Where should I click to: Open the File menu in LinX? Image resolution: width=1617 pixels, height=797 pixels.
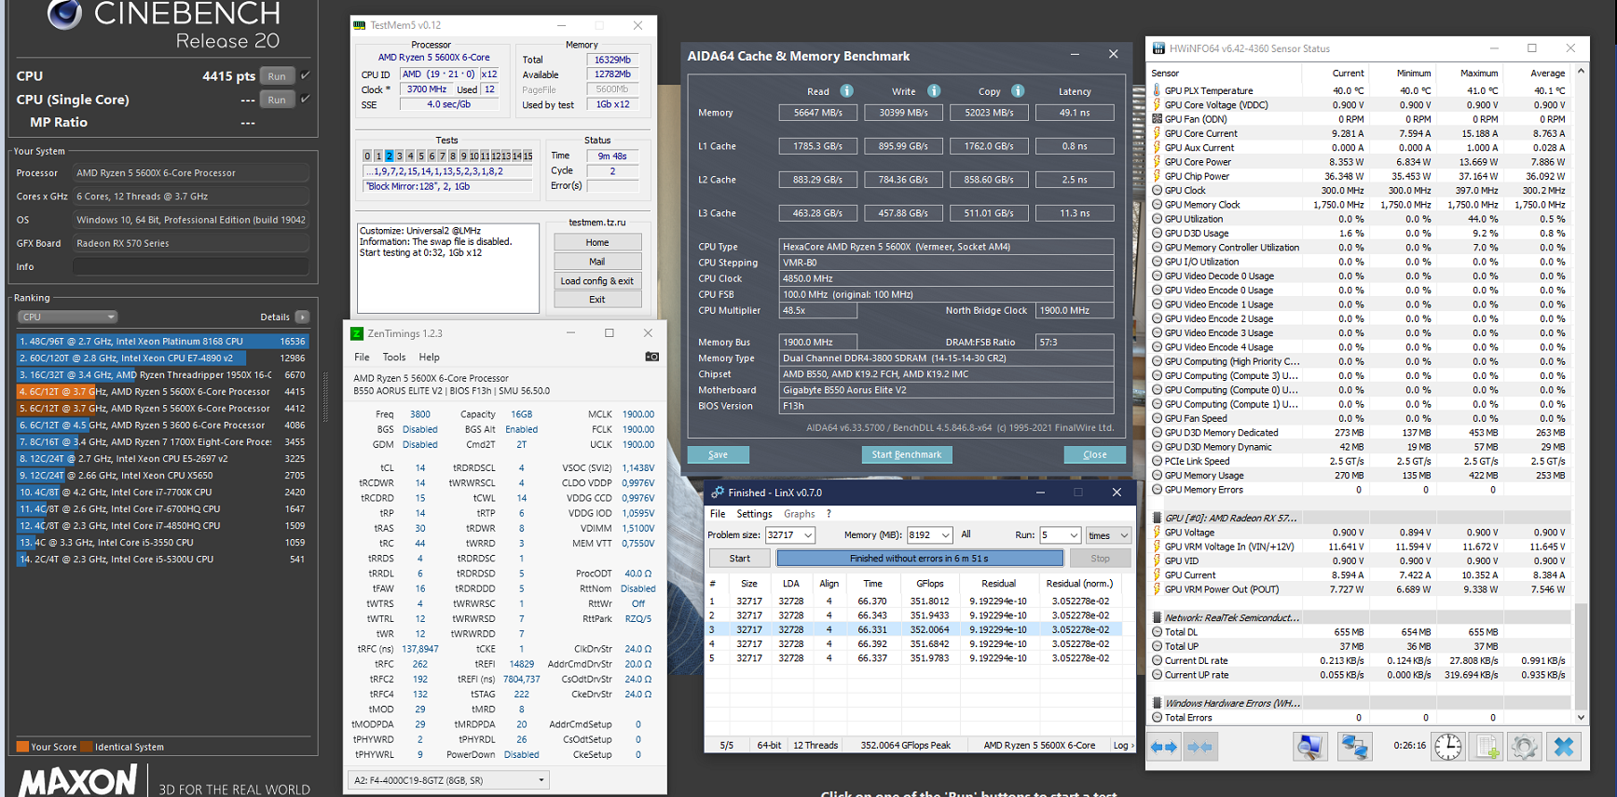tap(718, 514)
